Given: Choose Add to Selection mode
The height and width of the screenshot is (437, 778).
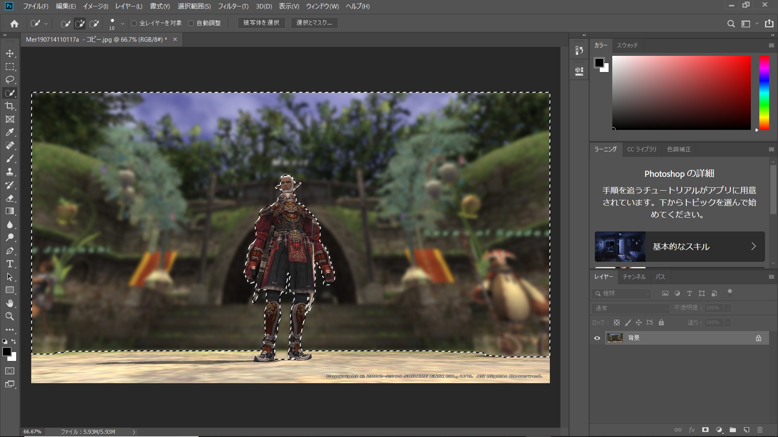Looking at the screenshot, I should [80, 23].
